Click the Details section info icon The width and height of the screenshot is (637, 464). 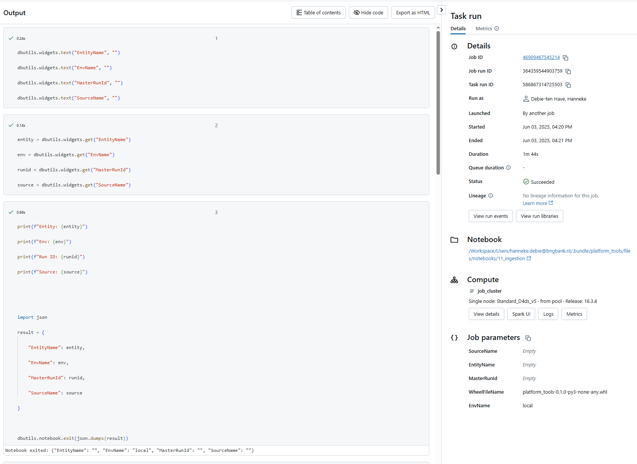[x=454, y=47]
